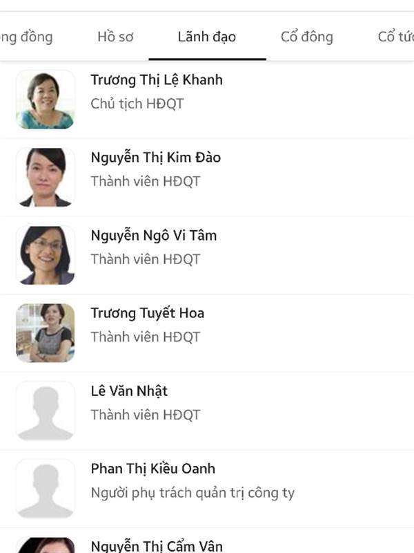This screenshot has height=553, width=414.
Task: Open Trương Tuyết Hoa's name entry
Action: [x=147, y=314]
